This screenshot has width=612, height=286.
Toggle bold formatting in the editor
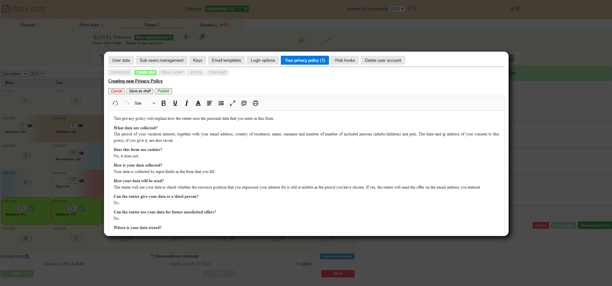point(164,103)
